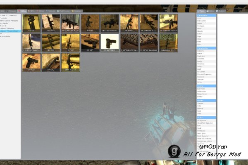The width and height of the screenshot is (248, 165).
Task: Click the HK USP W/ Suppressor thumbnail
Action: point(149,43)
